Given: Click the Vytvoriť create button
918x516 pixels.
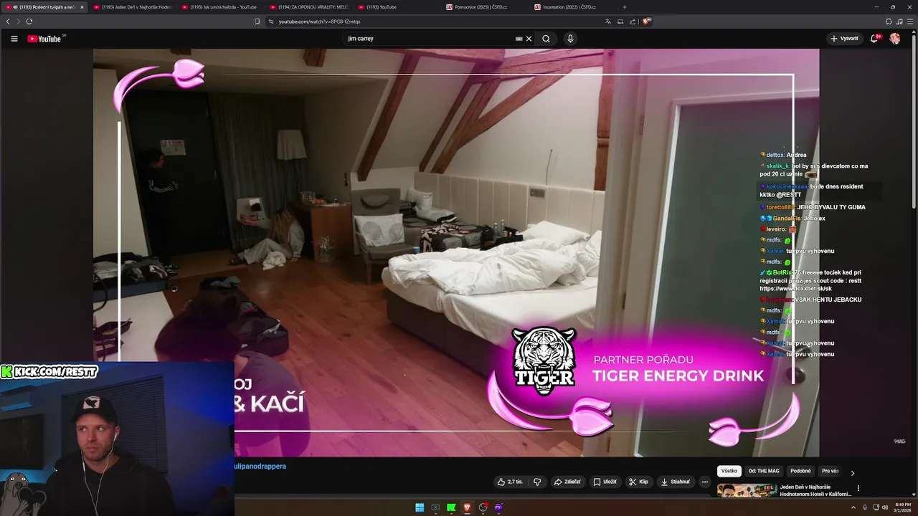Looking at the screenshot, I should click(844, 39).
